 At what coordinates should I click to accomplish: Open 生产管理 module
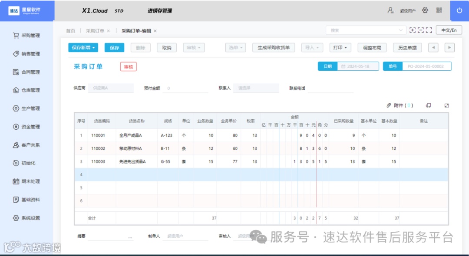[26, 108]
